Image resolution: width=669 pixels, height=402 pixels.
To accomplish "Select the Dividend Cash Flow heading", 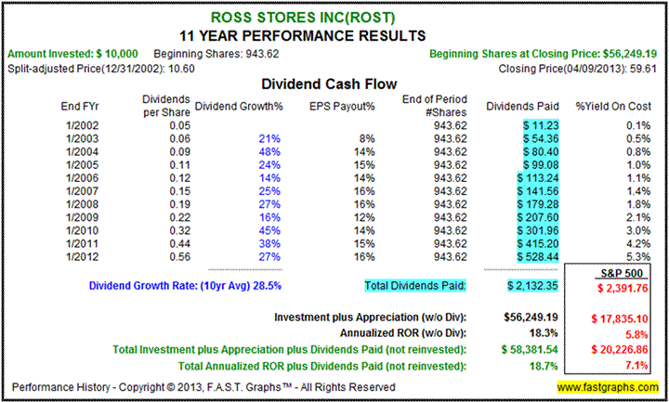I will coord(329,84).
